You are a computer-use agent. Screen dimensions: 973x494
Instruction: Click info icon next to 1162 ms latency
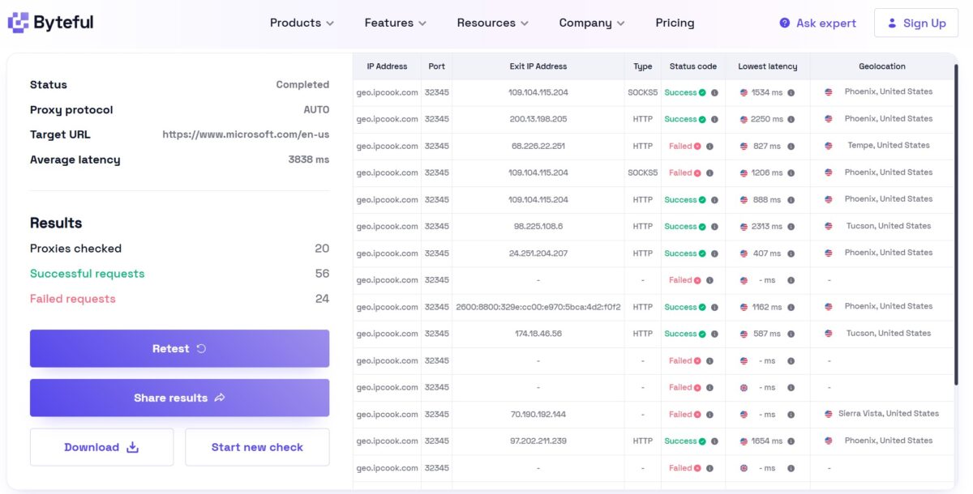[x=791, y=308]
